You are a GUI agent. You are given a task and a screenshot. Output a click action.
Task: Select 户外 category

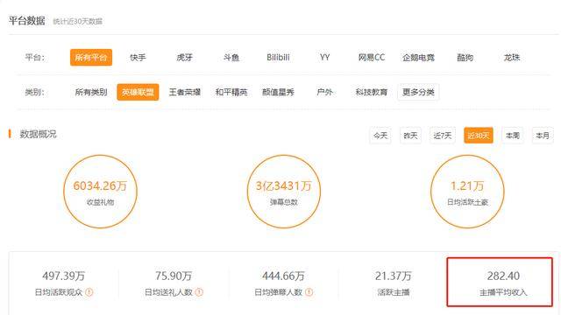coord(324,92)
